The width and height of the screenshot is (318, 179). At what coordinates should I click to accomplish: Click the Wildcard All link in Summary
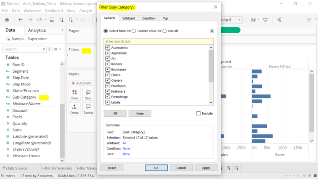[x=124, y=143]
